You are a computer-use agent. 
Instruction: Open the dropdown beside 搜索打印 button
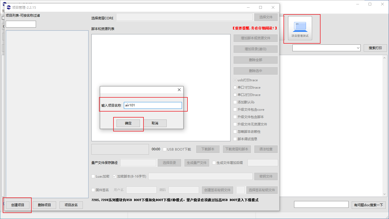click(x=358, y=48)
